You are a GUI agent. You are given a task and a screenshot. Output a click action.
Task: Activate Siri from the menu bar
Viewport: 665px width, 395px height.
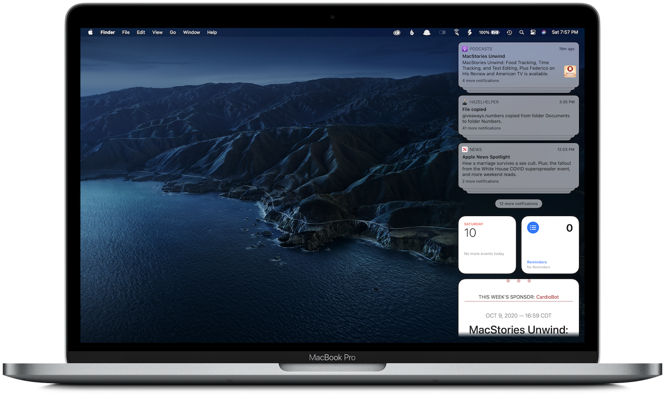tap(544, 32)
